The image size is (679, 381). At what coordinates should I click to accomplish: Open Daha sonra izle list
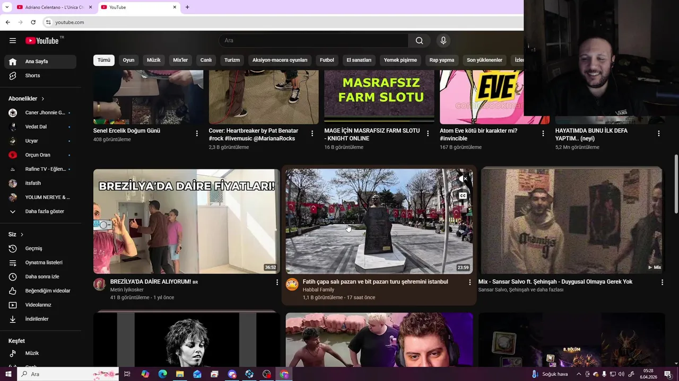point(40,277)
